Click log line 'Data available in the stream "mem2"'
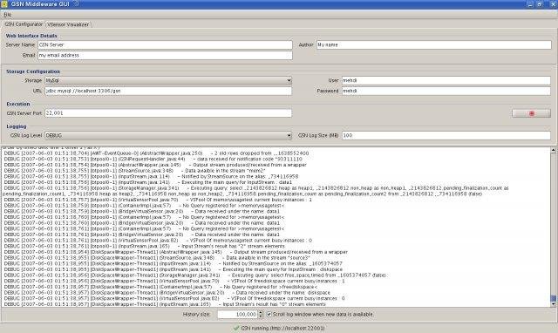558x333 pixels. 134,171
